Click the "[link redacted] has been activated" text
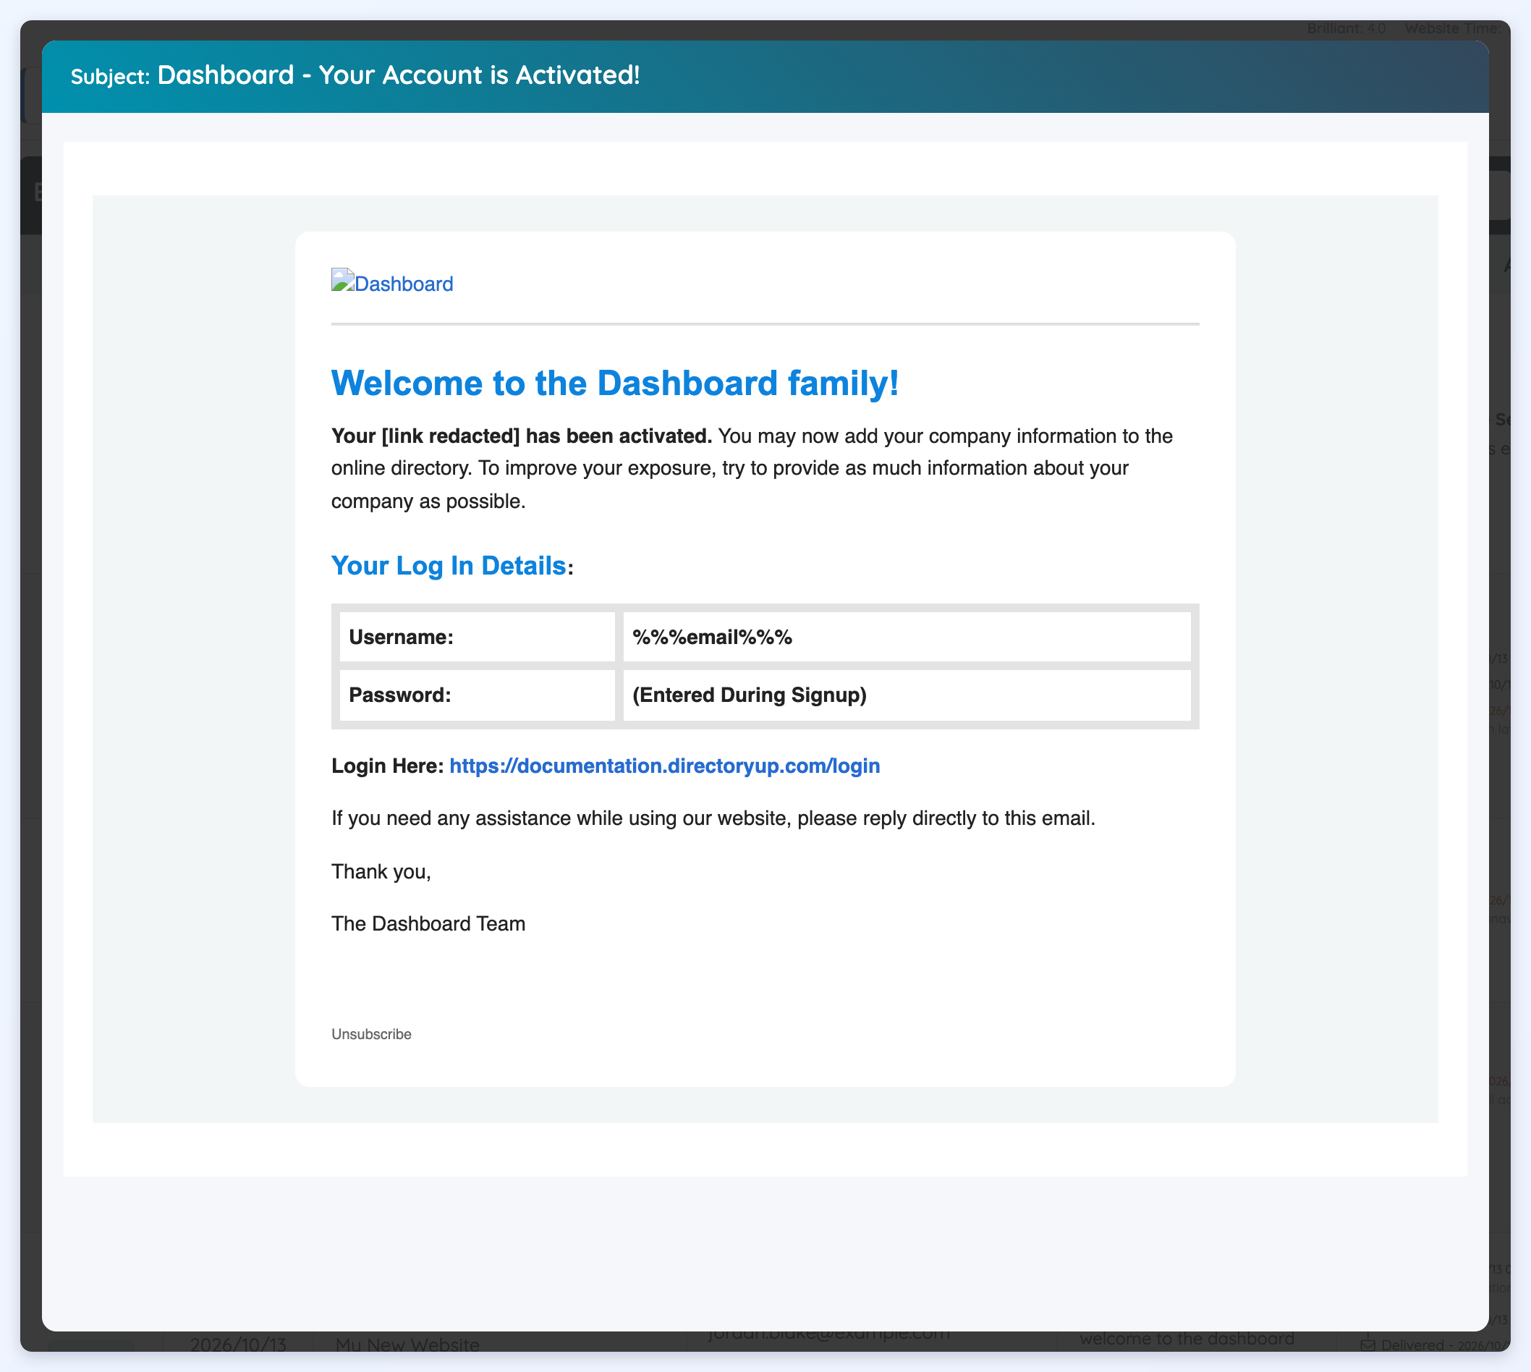The width and height of the screenshot is (1531, 1372). (546, 436)
